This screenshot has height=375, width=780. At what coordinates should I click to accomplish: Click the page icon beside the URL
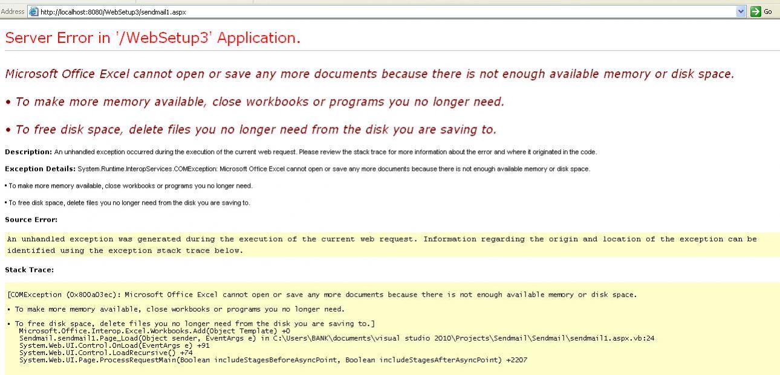point(33,11)
